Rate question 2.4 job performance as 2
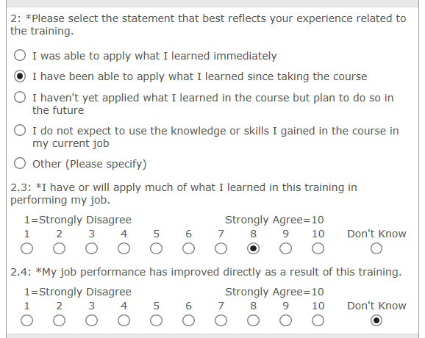Screen dimensions: 425x338 (x=59, y=320)
